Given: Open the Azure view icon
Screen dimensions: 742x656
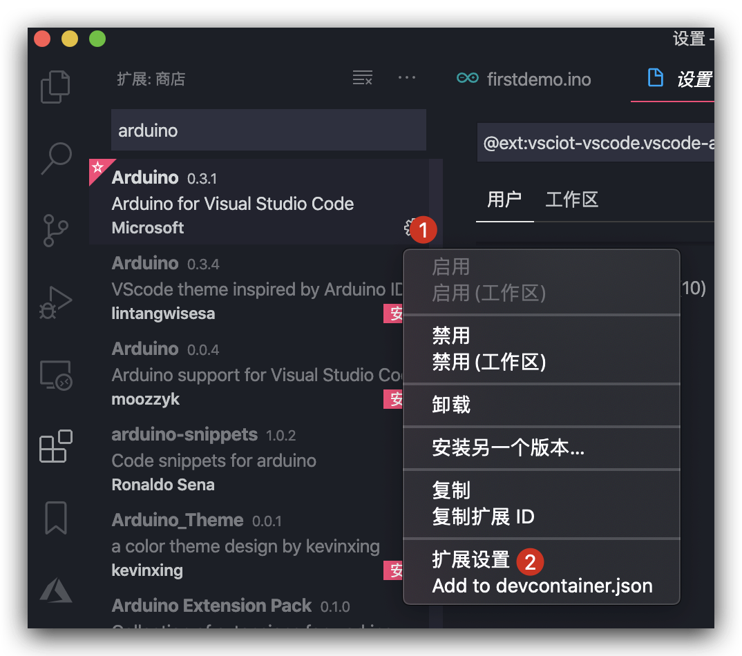Looking at the screenshot, I should (56, 590).
